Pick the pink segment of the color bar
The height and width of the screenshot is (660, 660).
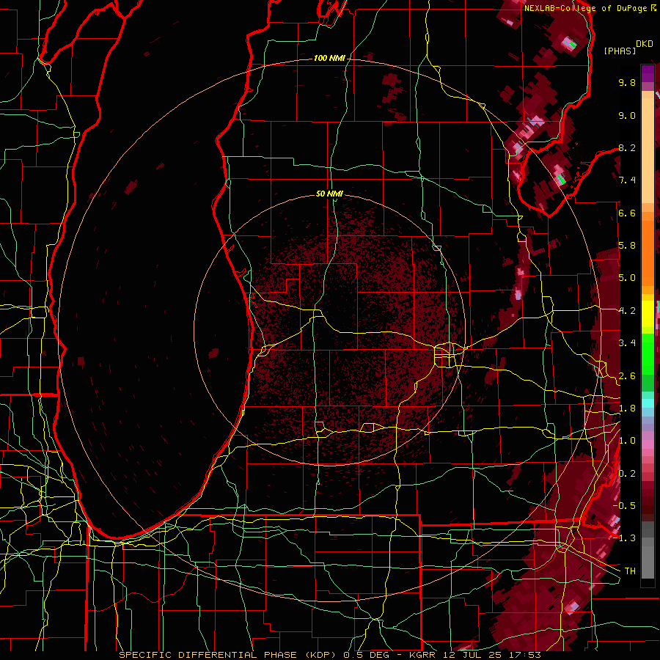[x=648, y=444]
